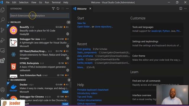
Task: Select the ES7 React/Redux extension icon
Action: 13,54
